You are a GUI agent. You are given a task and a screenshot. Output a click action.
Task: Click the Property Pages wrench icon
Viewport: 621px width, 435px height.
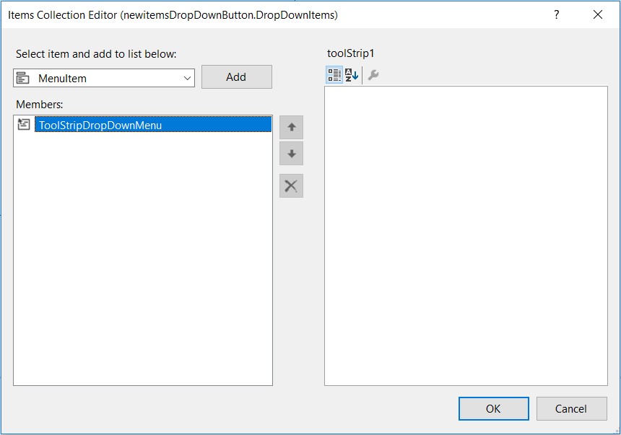[x=373, y=75]
